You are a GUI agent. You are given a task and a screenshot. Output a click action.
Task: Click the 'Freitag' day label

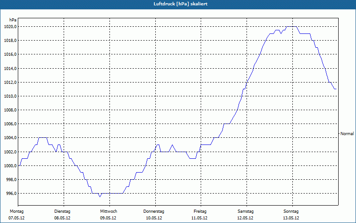pyautogui.click(x=200, y=211)
